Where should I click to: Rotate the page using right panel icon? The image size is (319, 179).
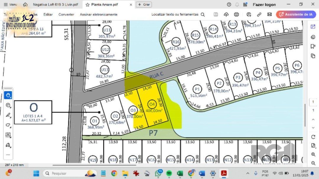point(313,137)
